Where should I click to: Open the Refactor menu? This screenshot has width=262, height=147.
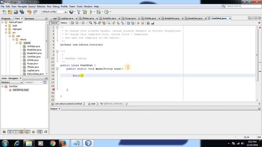41,7
